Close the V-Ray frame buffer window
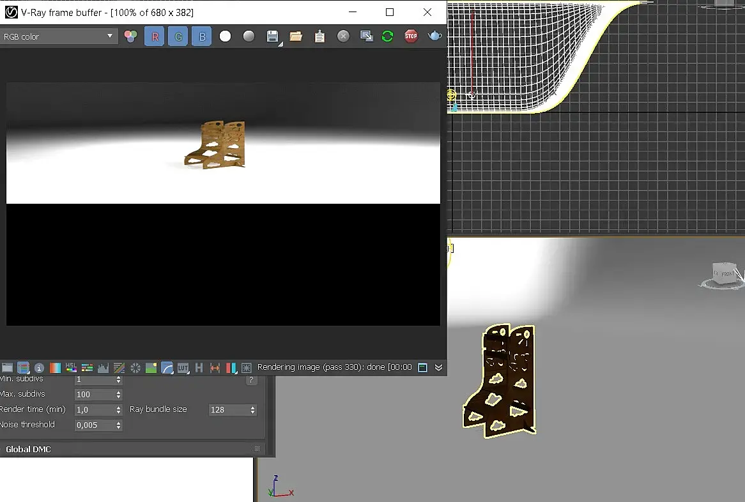 (427, 12)
